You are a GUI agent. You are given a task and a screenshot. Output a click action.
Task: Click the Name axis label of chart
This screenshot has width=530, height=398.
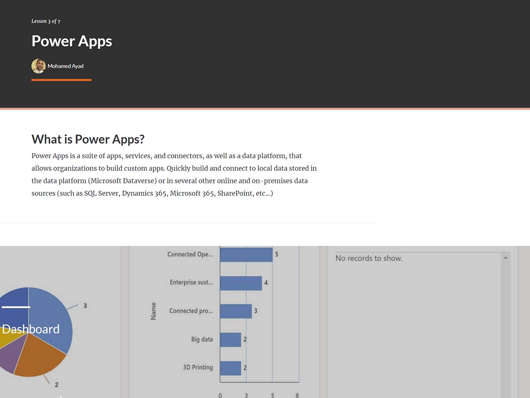click(x=154, y=311)
